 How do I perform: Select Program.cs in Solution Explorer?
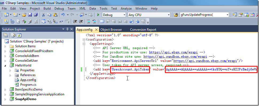pos(28,85)
